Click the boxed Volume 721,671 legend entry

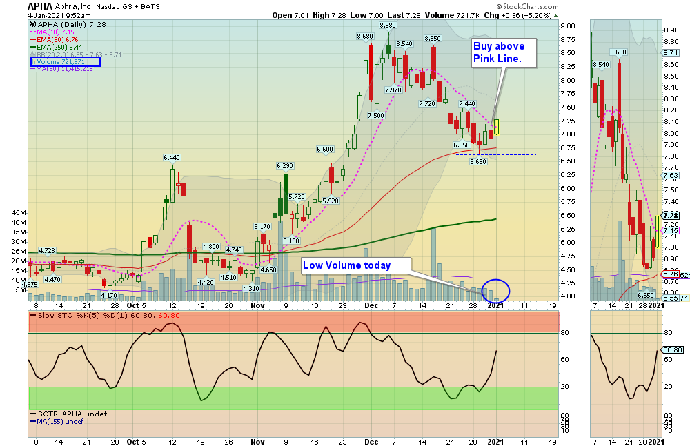click(x=66, y=62)
